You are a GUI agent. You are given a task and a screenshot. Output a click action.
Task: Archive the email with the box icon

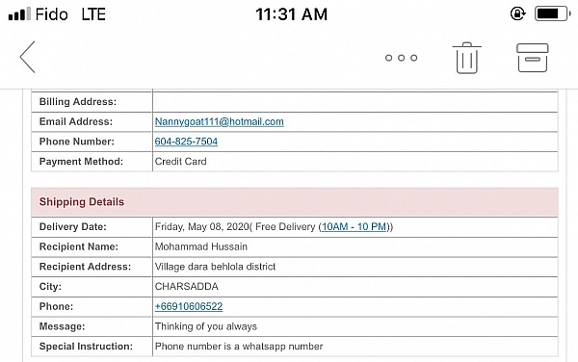click(x=533, y=58)
